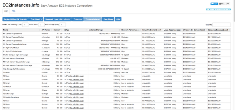Click the Last Update timestamp badge
This screenshot has height=110, width=235.
click(x=218, y=9)
